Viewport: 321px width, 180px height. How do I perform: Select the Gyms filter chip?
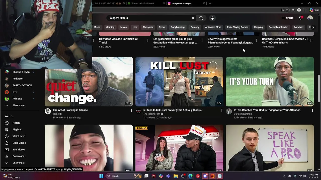(162, 27)
